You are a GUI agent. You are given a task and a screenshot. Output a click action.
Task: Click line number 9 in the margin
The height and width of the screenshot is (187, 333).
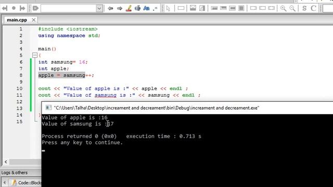(x=21, y=82)
